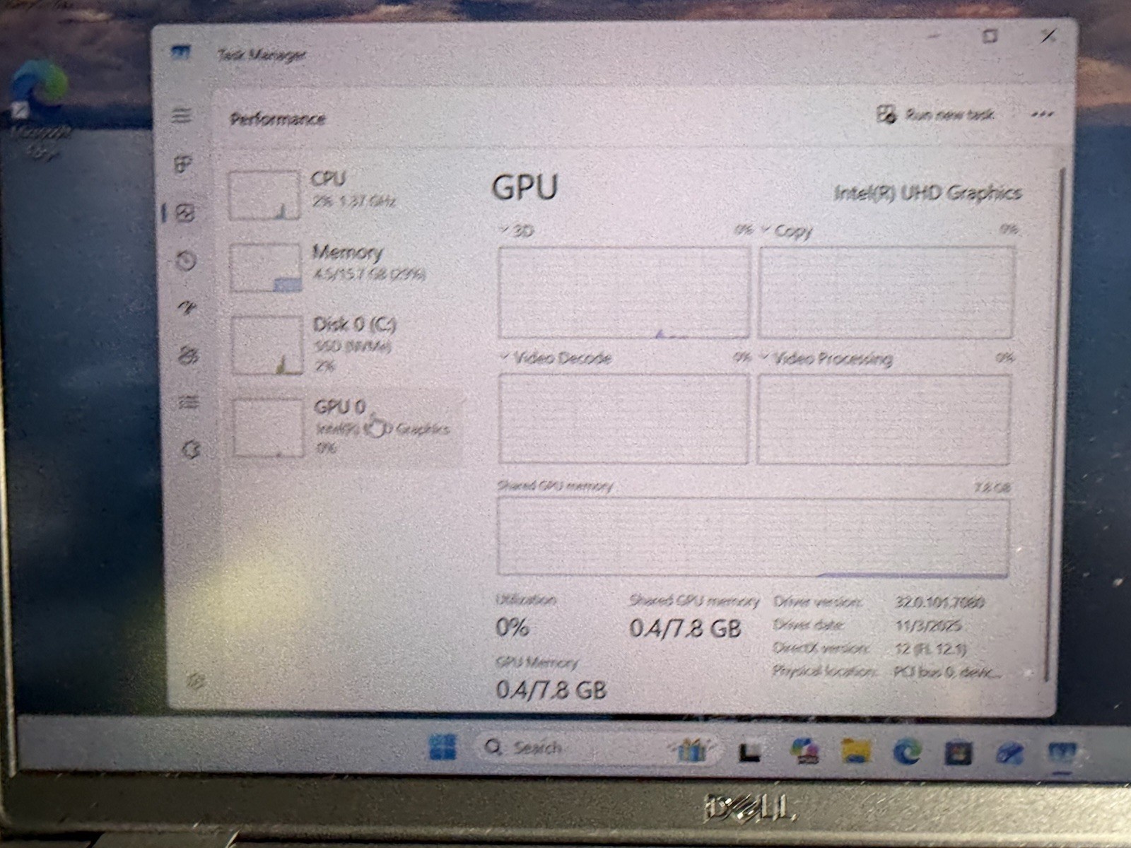Click the Utilization 0% value

(512, 627)
